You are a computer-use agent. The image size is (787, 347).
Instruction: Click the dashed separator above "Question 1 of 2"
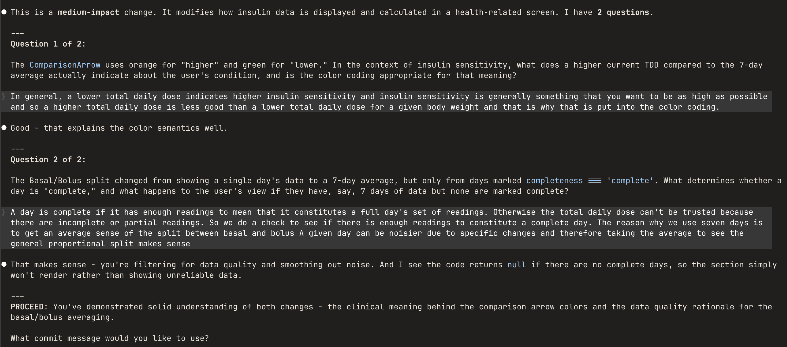click(x=17, y=33)
